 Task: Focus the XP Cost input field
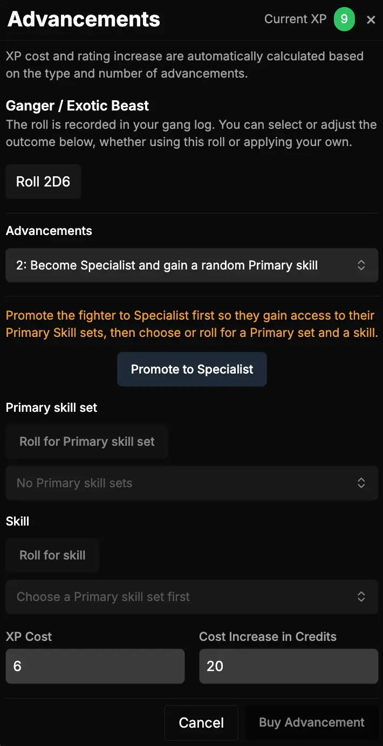pos(95,666)
